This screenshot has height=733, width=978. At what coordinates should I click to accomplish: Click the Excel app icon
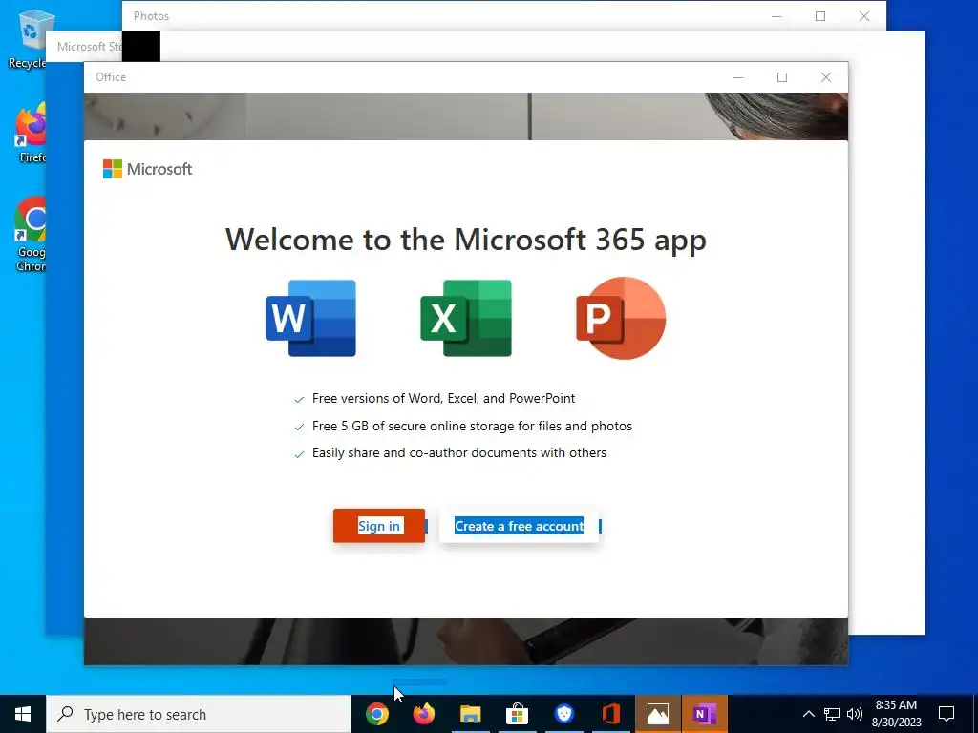(x=466, y=318)
